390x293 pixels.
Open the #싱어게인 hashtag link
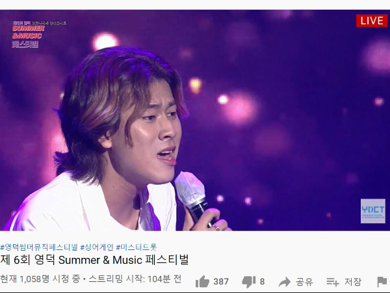click(x=97, y=247)
